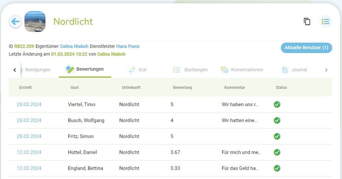Open the 12.03.2024 date for England, Bettina
Image resolution: width=342 pixels, height=179 pixels.
point(29,168)
